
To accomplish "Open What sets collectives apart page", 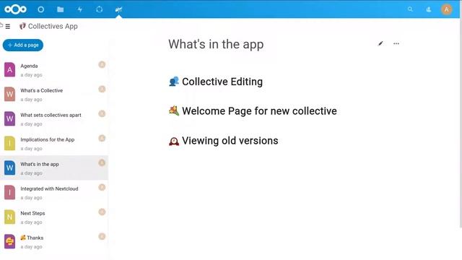I will [x=54, y=118].
